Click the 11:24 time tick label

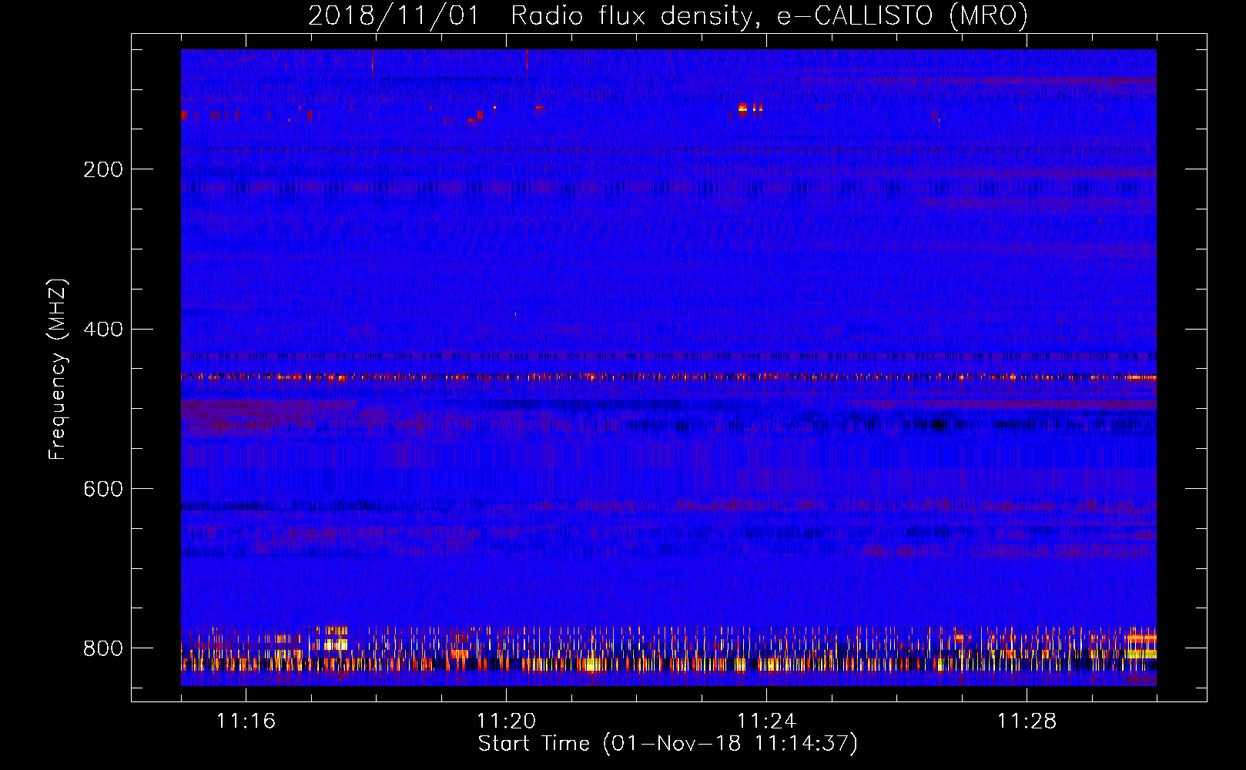pyautogui.click(x=766, y=721)
